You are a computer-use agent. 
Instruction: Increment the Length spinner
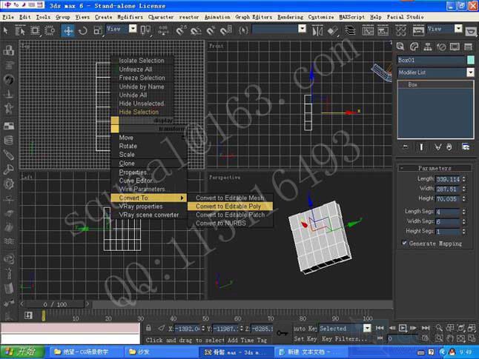[x=464, y=177]
